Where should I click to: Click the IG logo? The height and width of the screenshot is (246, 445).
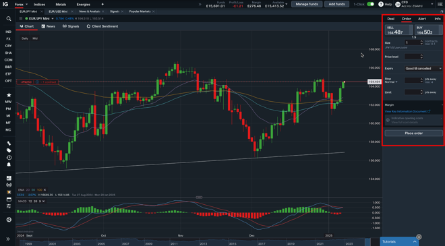pyautogui.click(x=5, y=4)
